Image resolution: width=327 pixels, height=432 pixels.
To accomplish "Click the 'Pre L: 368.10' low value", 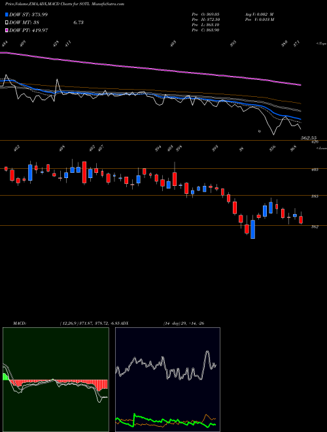I will click(x=205, y=25).
